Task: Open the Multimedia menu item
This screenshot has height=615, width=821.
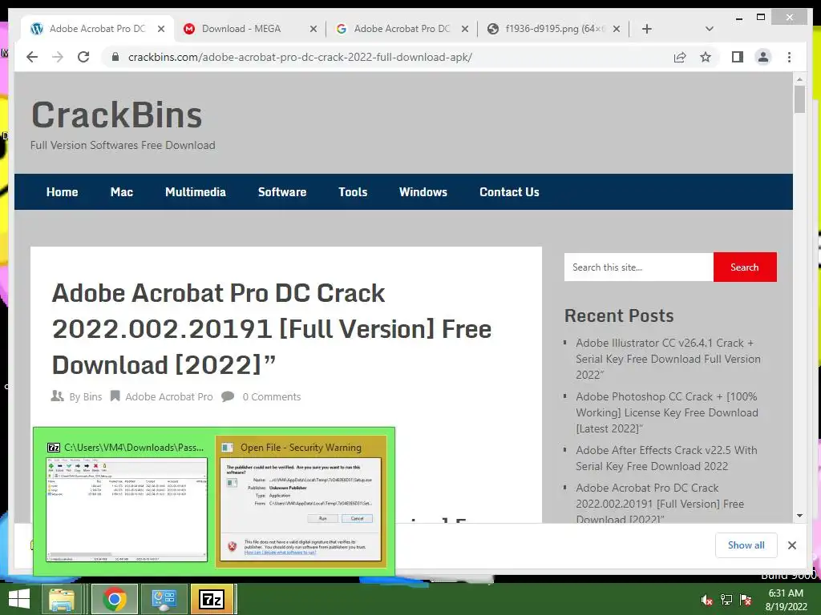Action: click(196, 192)
